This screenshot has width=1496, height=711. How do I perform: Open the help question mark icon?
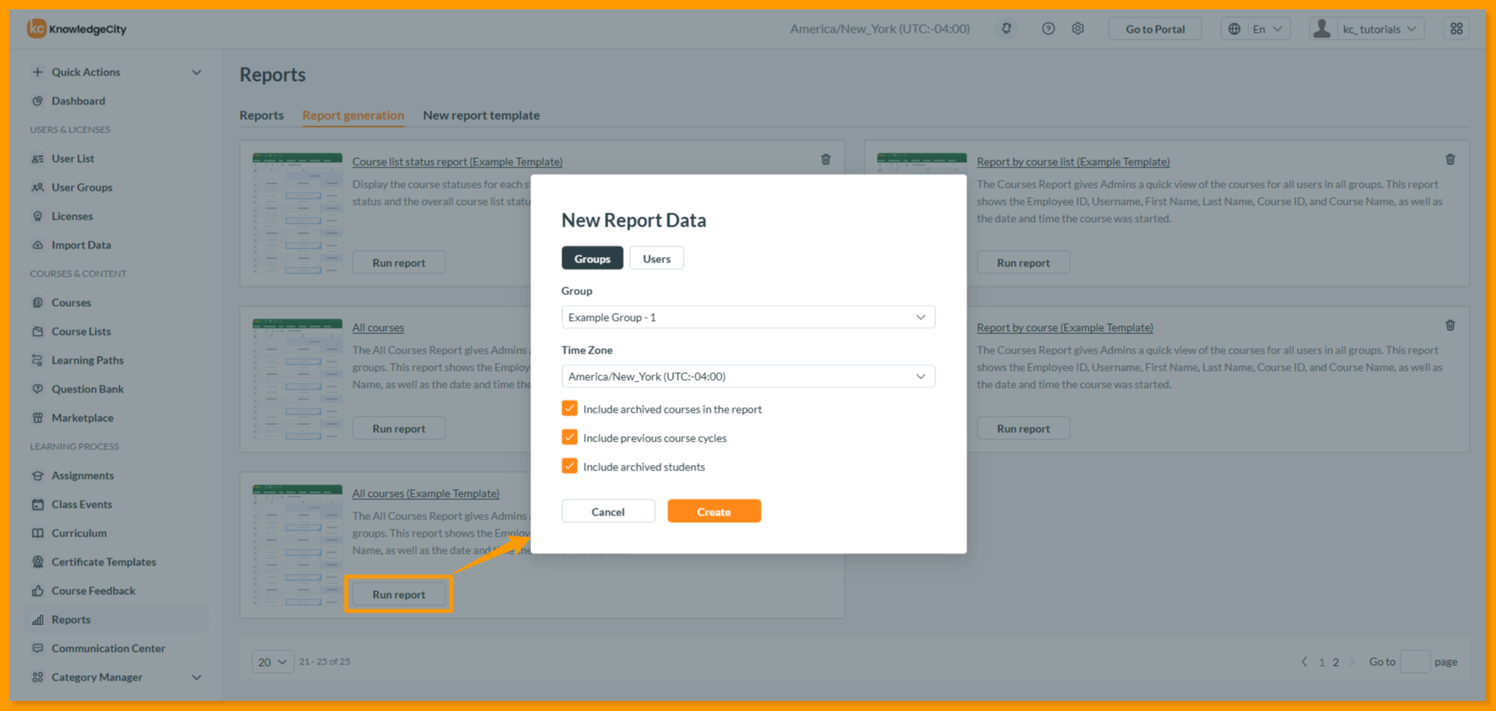pyautogui.click(x=1048, y=29)
